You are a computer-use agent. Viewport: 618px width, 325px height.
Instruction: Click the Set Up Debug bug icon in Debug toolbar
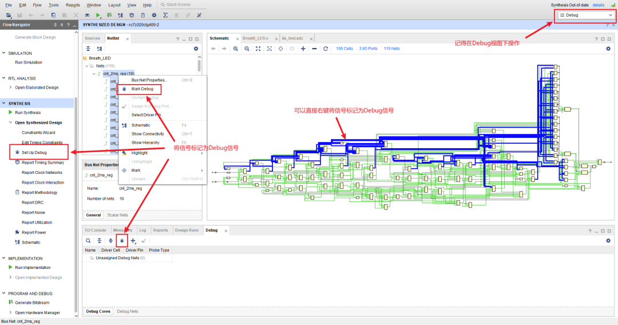122,241
